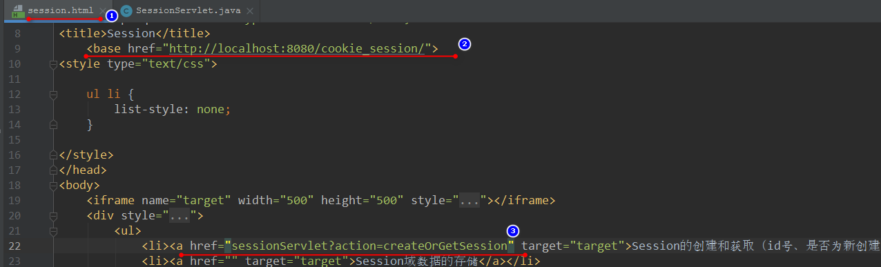This screenshot has width=881, height=267.
Task: Click the closing </head> tag
Action: tap(83, 170)
